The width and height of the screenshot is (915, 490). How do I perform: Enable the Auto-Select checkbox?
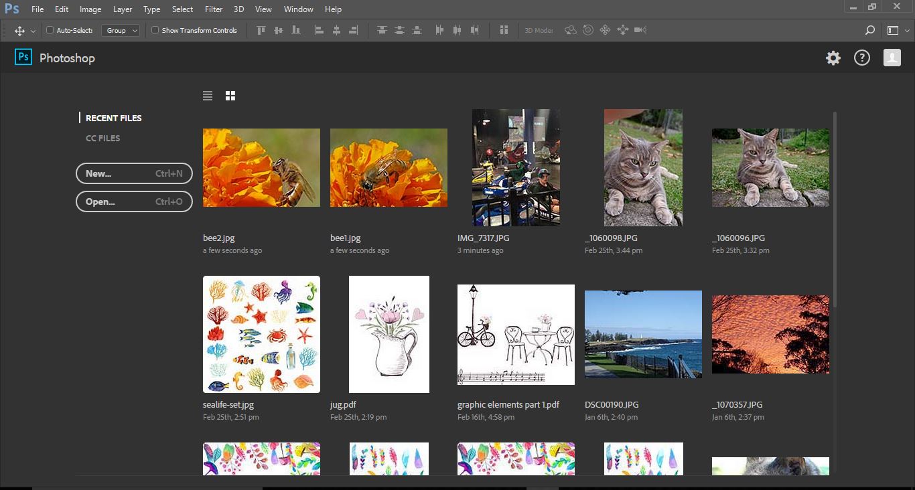[x=50, y=30]
